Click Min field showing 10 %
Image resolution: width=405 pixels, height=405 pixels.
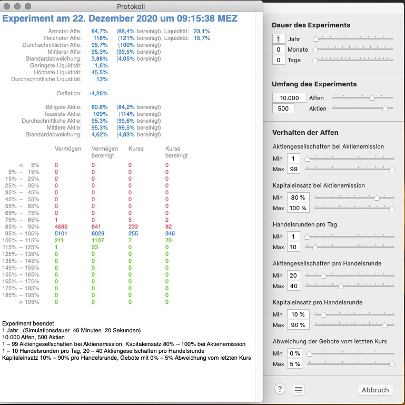tap(298, 314)
